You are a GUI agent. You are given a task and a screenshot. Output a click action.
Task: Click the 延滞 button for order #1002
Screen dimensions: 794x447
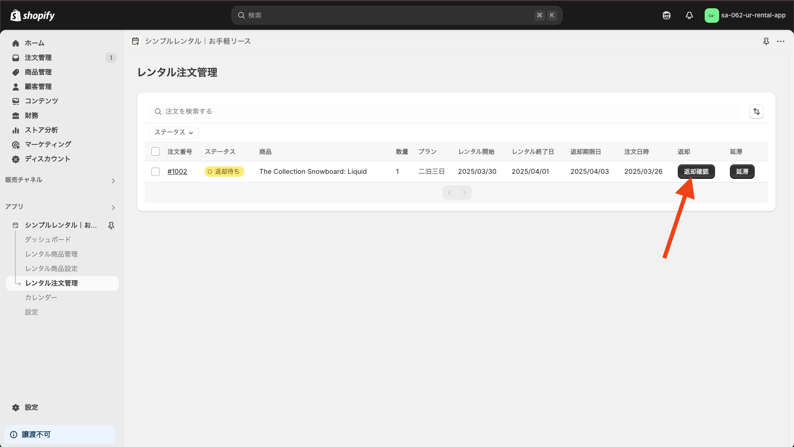[742, 171]
